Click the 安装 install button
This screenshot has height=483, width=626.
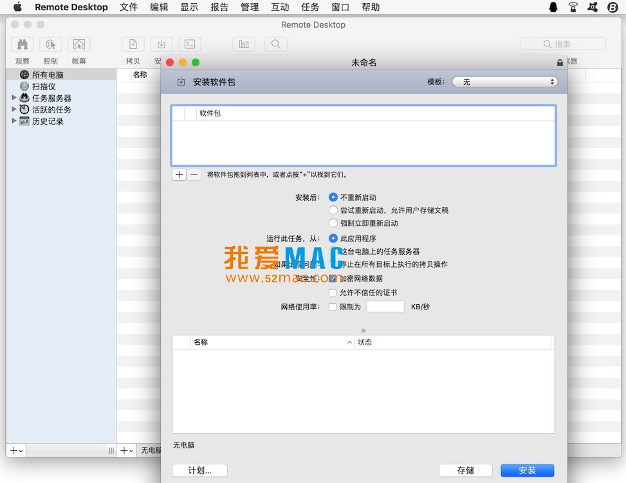pos(527,470)
